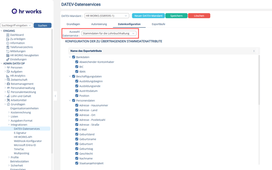Collapse the Integrationen tree node
Image resolution: width=272 pixels, height=170 pixels.
[x=9, y=125]
